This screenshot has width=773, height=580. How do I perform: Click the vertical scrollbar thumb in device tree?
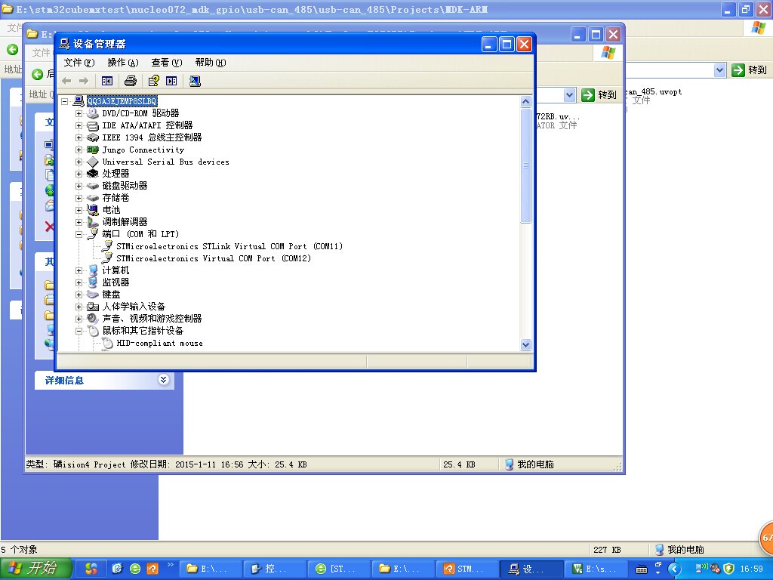pyautogui.click(x=525, y=165)
